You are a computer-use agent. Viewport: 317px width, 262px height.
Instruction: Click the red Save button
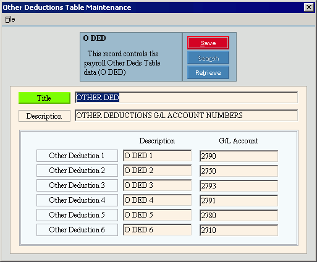(208, 43)
